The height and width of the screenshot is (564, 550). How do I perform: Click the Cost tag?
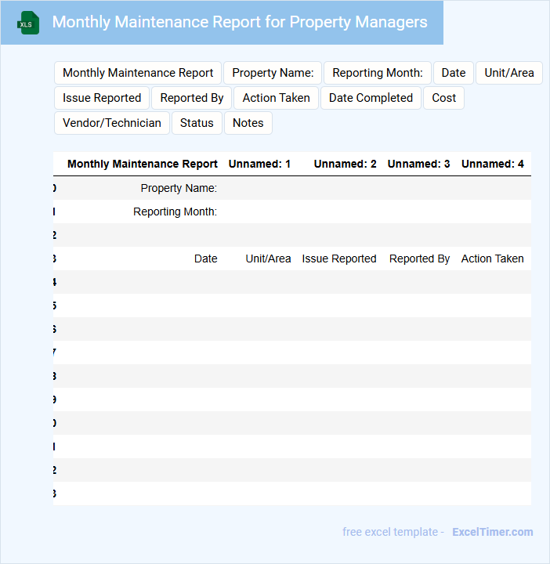443,98
